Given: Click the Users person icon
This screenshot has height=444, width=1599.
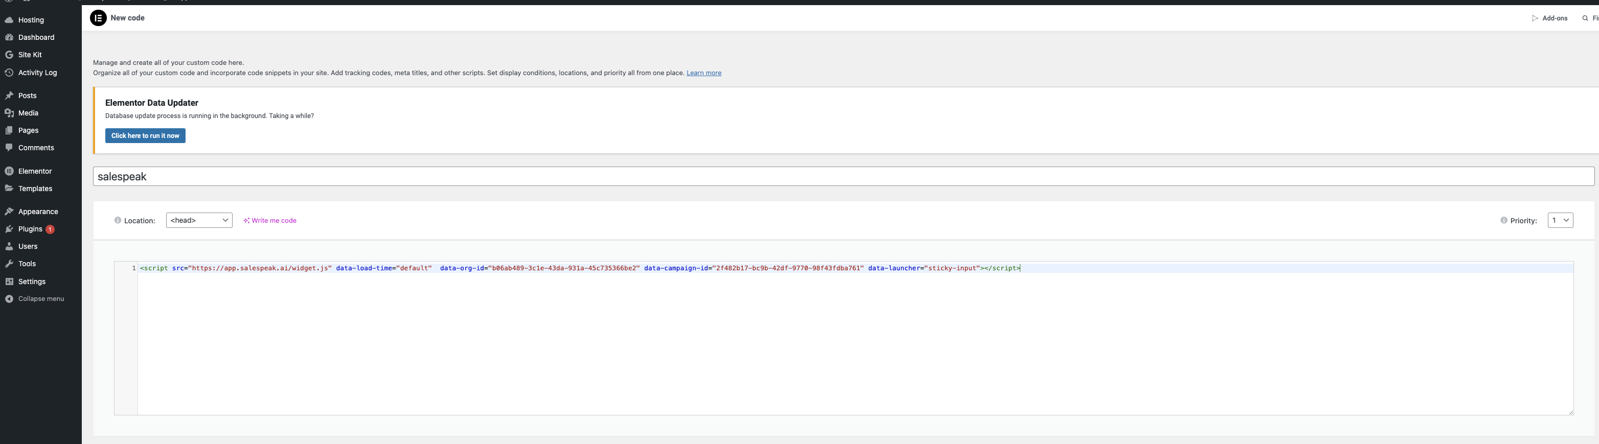Looking at the screenshot, I should (x=9, y=246).
